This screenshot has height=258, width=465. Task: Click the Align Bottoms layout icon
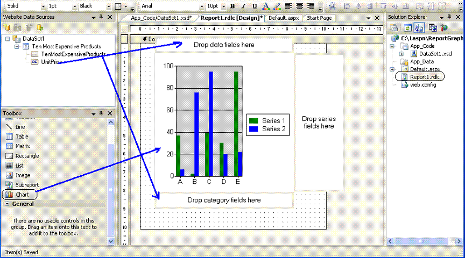[406, 6]
